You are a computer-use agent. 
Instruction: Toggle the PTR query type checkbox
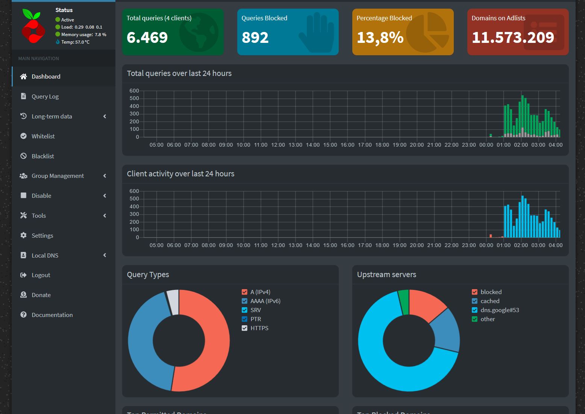(x=244, y=319)
